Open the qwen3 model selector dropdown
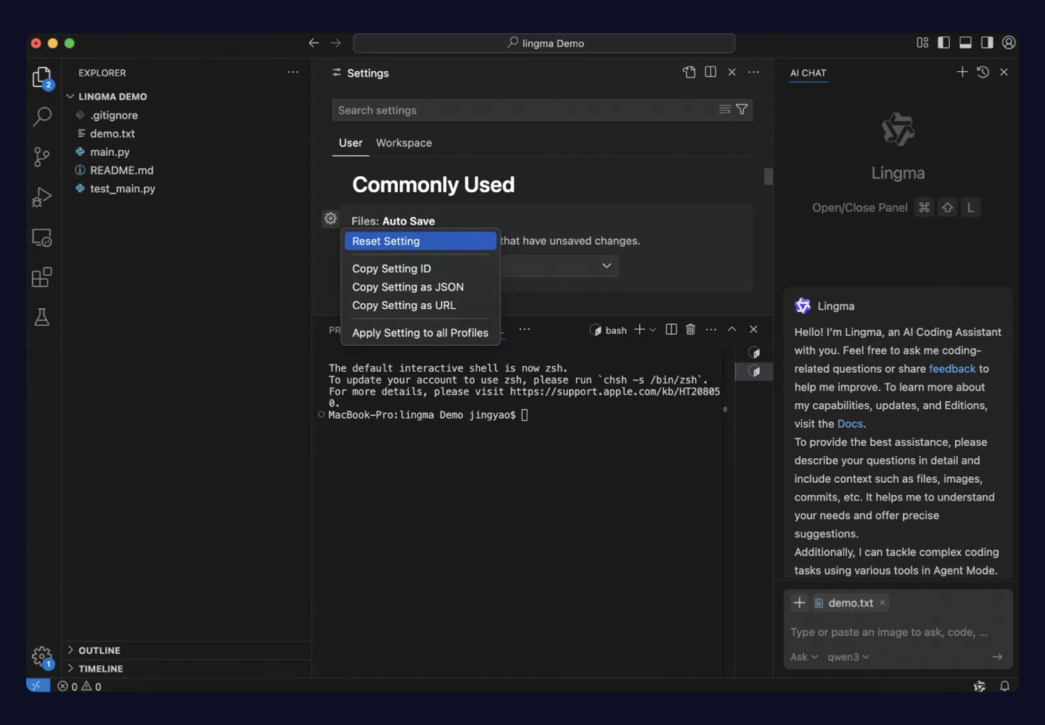Screen dimensions: 1045x725 pos(848,657)
